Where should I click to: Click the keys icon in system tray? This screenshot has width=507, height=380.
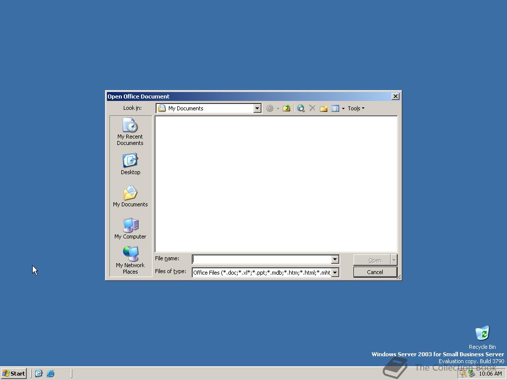pos(463,374)
